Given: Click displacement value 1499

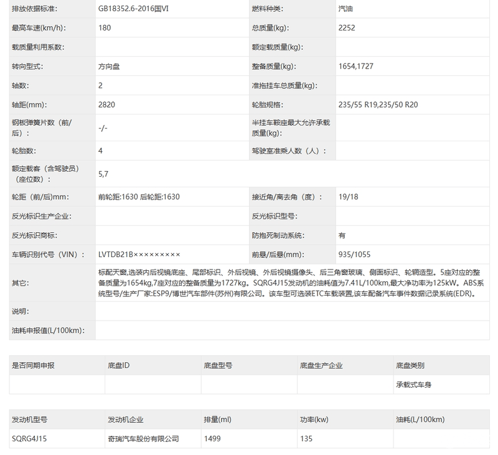Looking at the screenshot, I should [x=212, y=439].
